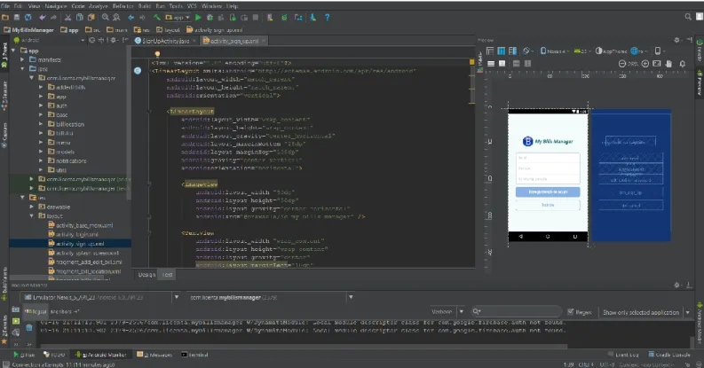Switch Preview to Design plus Blueprint mode
704x368 pixels.
(x=513, y=51)
